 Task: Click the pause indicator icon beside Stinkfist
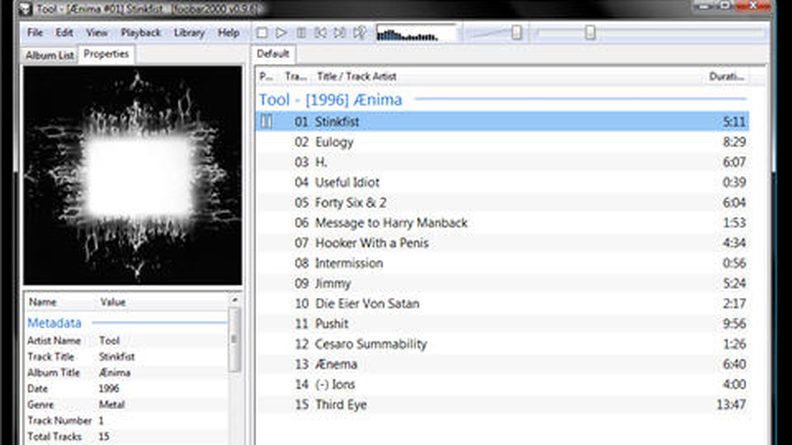click(x=266, y=122)
